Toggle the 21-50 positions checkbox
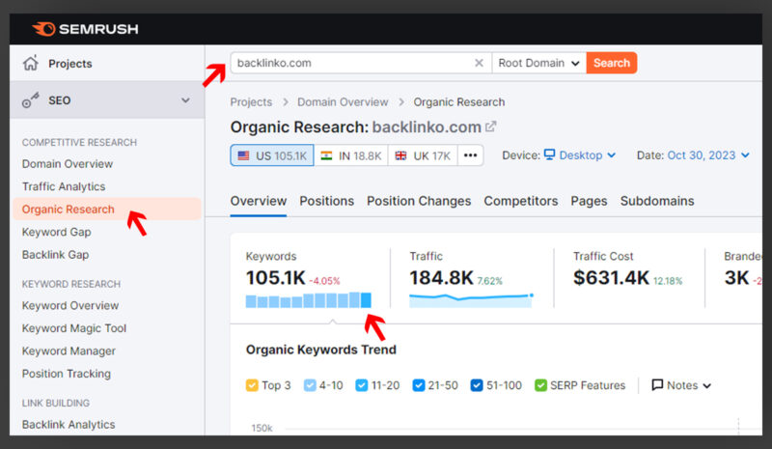The height and width of the screenshot is (449, 772). point(419,385)
